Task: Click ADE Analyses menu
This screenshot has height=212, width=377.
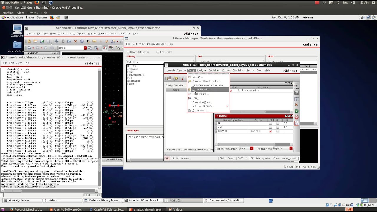Action: point(202,71)
